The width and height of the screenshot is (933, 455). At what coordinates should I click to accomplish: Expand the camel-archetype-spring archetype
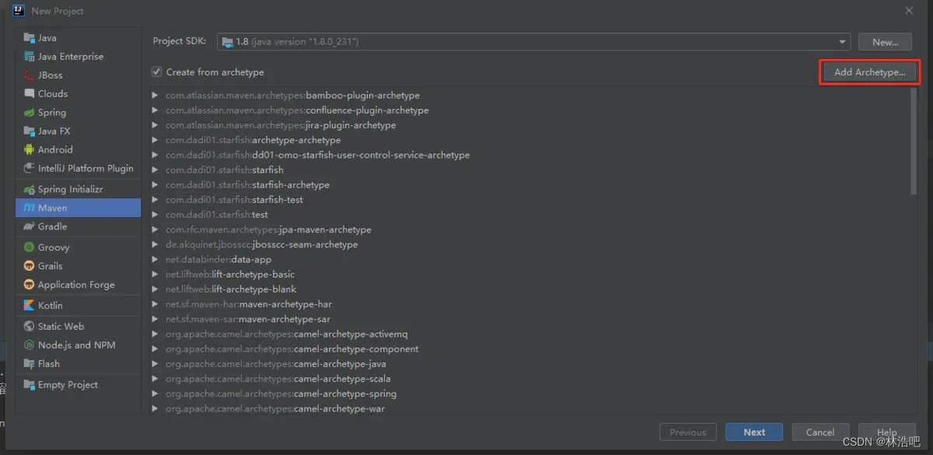(x=154, y=394)
